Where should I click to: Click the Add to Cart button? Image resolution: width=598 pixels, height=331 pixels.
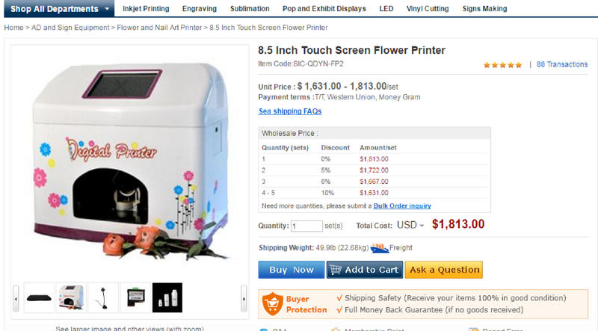pyautogui.click(x=365, y=270)
